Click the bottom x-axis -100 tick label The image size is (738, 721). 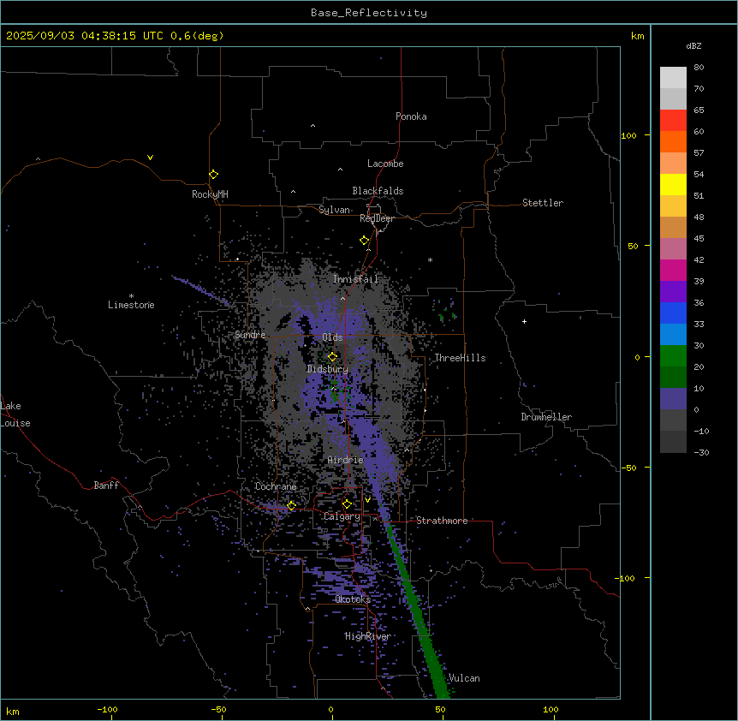(107, 709)
